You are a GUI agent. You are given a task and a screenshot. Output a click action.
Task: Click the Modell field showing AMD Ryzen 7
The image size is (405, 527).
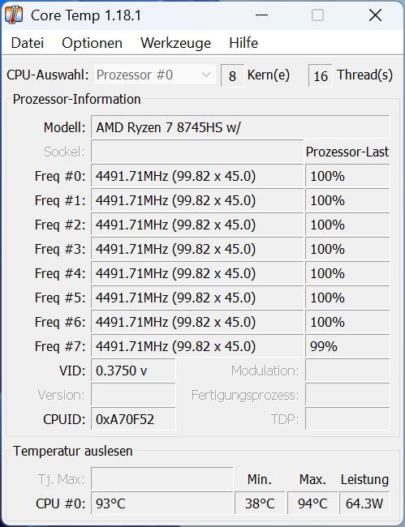[240, 127]
